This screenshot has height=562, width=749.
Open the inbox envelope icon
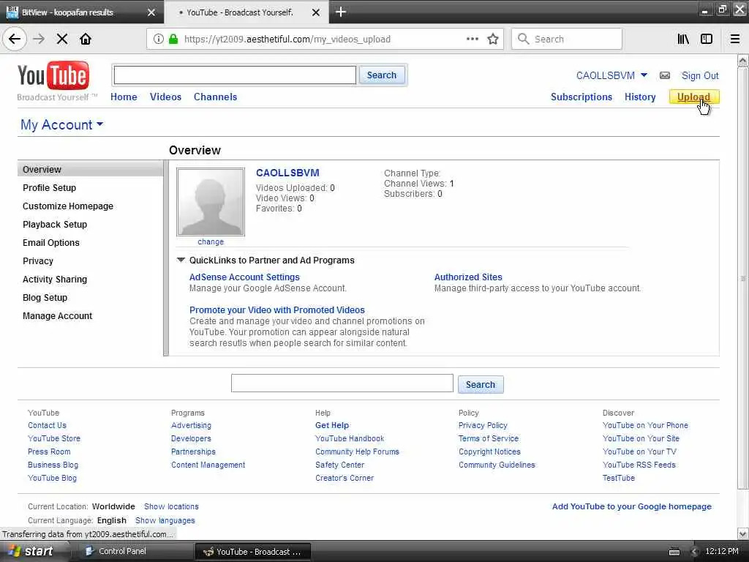click(664, 75)
